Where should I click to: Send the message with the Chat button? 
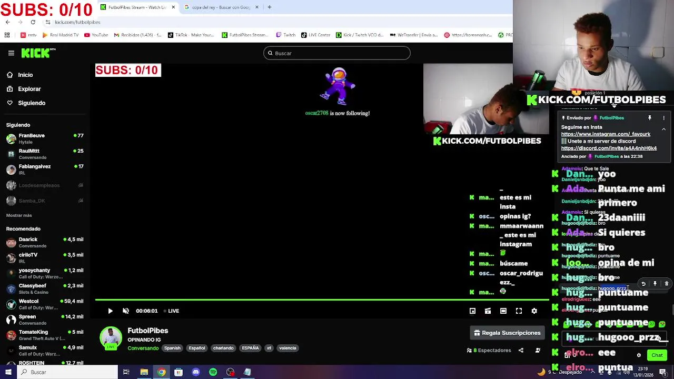click(657, 355)
